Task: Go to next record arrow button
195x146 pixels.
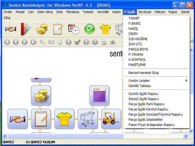Action: coord(24,42)
